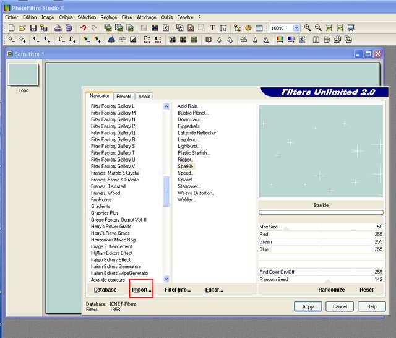396x338 pixels.
Task: Click the Zoom in magnifier icon
Action: click(307, 28)
